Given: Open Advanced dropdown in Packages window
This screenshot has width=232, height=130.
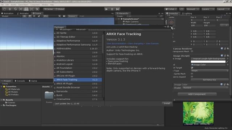Looking at the screenshot, I should (x=81, y=30).
